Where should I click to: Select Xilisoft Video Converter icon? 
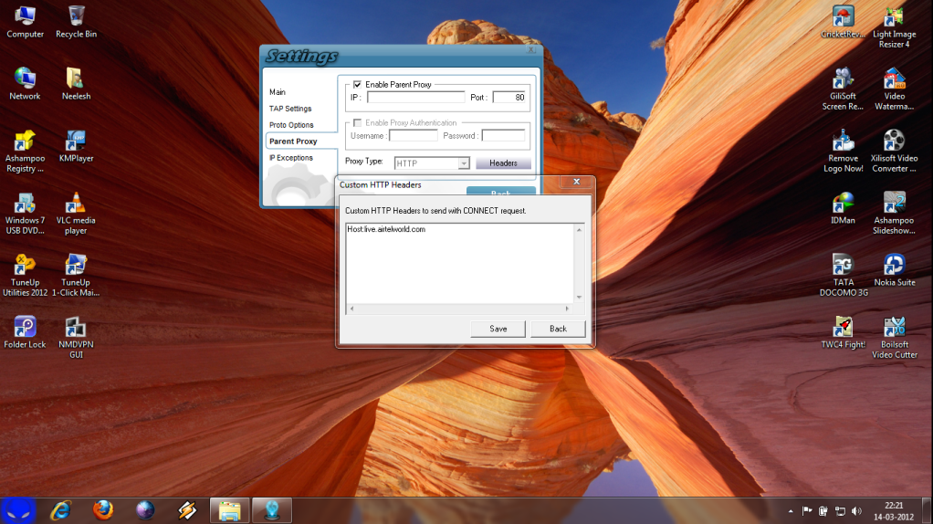[x=895, y=152]
